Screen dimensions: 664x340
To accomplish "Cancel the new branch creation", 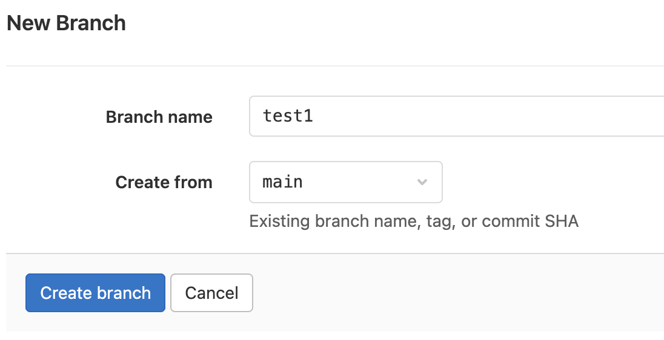I will (x=211, y=293).
